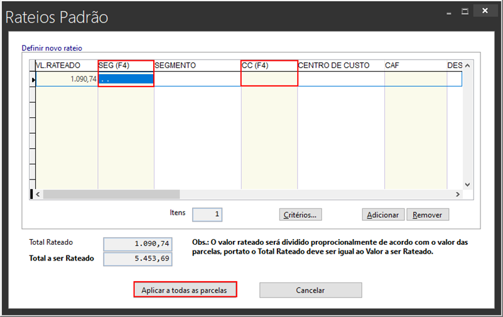Click Aplicar a todas as parcelas

(185, 290)
